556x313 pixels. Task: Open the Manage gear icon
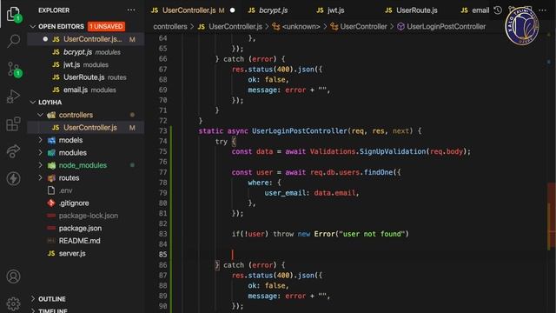pyautogui.click(x=14, y=303)
